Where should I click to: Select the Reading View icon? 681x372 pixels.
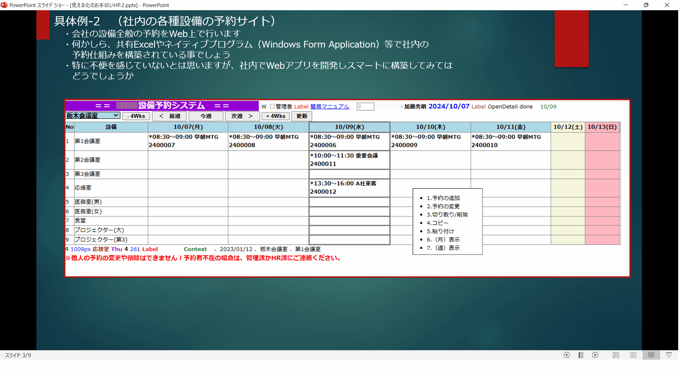(x=651, y=355)
